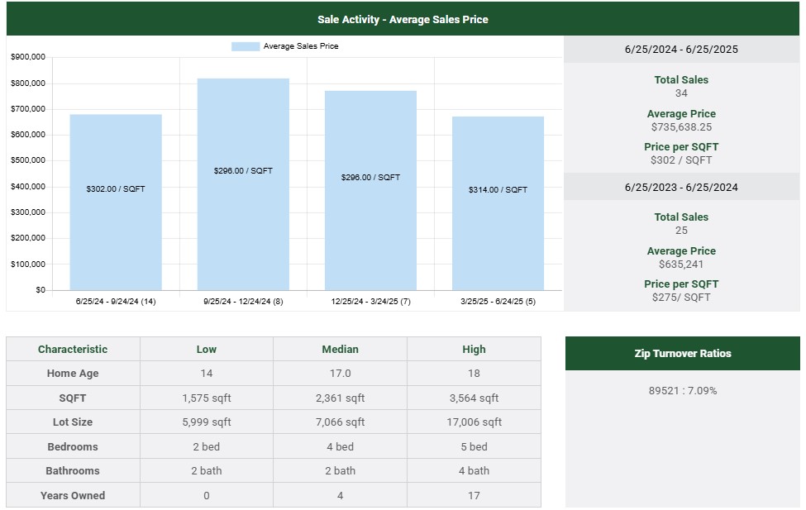Click the Average Sales Price legend label

pos(300,46)
